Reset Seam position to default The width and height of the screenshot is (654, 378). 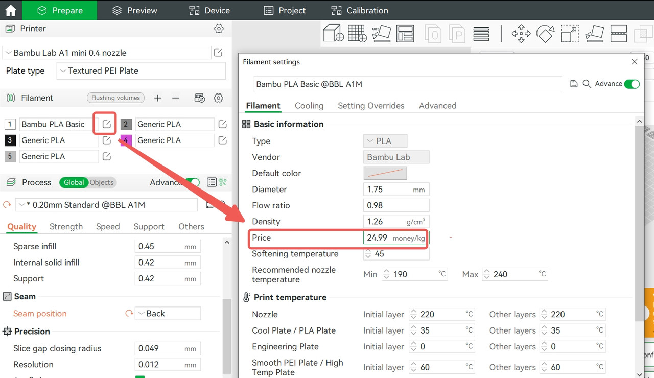pyautogui.click(x=129, y=314)
